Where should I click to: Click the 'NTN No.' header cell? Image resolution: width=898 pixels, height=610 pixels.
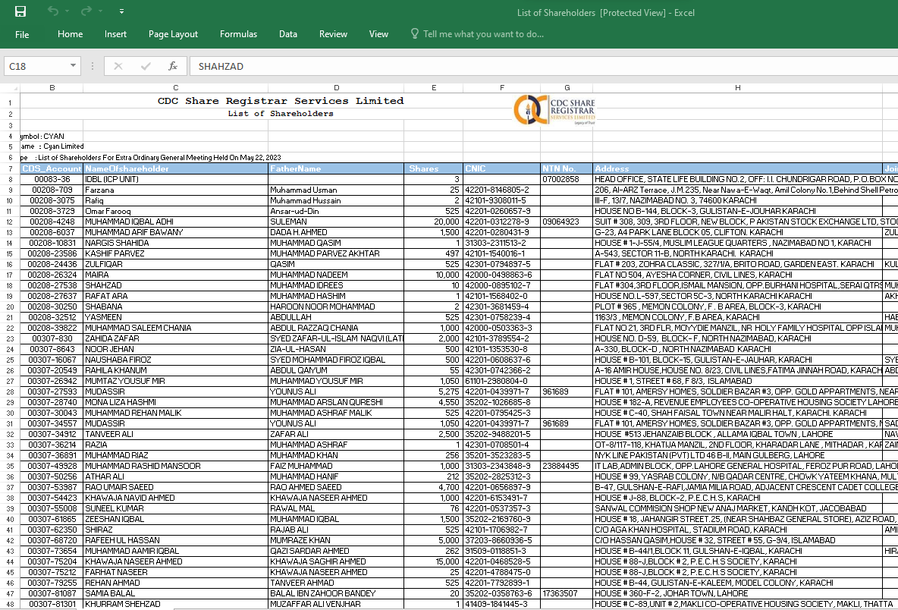567,169
